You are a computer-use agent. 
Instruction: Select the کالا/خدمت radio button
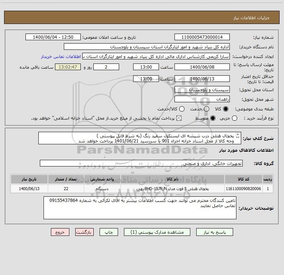[x=182, y=109]
